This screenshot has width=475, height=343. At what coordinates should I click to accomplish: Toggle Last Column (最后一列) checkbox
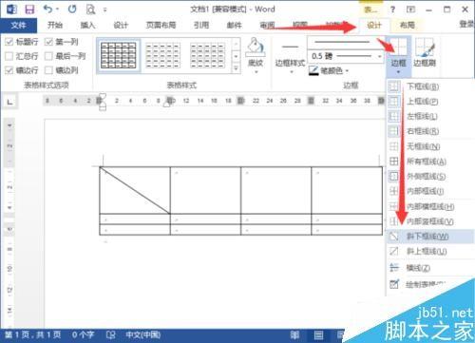[48, 56]
